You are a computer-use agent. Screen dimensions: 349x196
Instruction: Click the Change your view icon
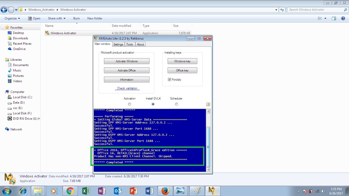320,18
